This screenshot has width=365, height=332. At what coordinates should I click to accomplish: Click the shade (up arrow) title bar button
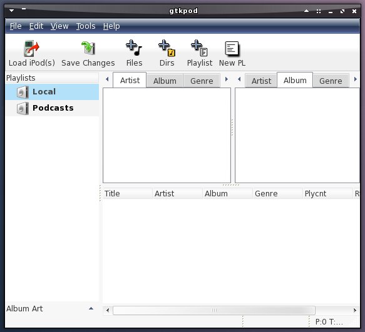pyautogui.click(x=307, y=11)
